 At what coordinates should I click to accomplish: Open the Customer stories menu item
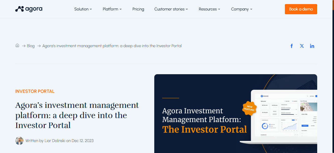169,9
